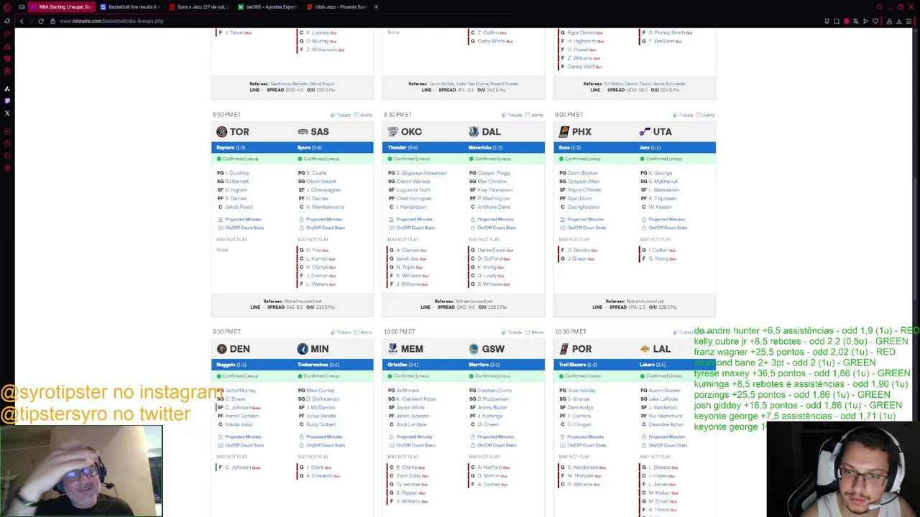Open a new tab with plus button
This screenshot has width=920, height=517.
pyautogui.click(x=377, y=6)
